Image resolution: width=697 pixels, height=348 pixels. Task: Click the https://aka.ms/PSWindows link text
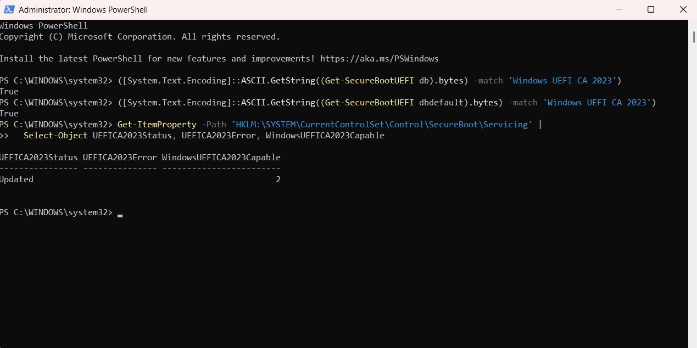pos(379,59)
